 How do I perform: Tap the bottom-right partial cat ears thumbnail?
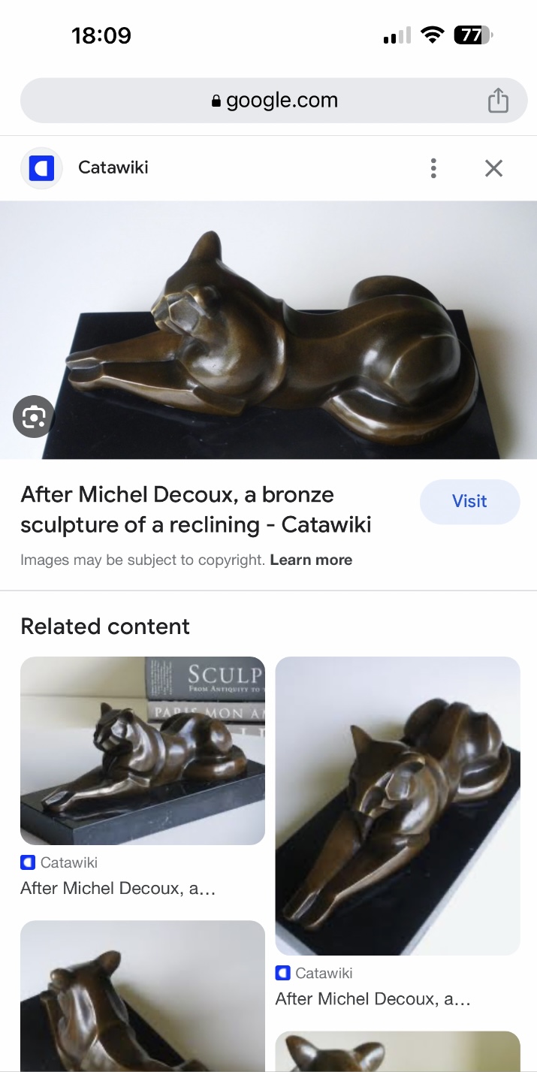point(398,1051)
